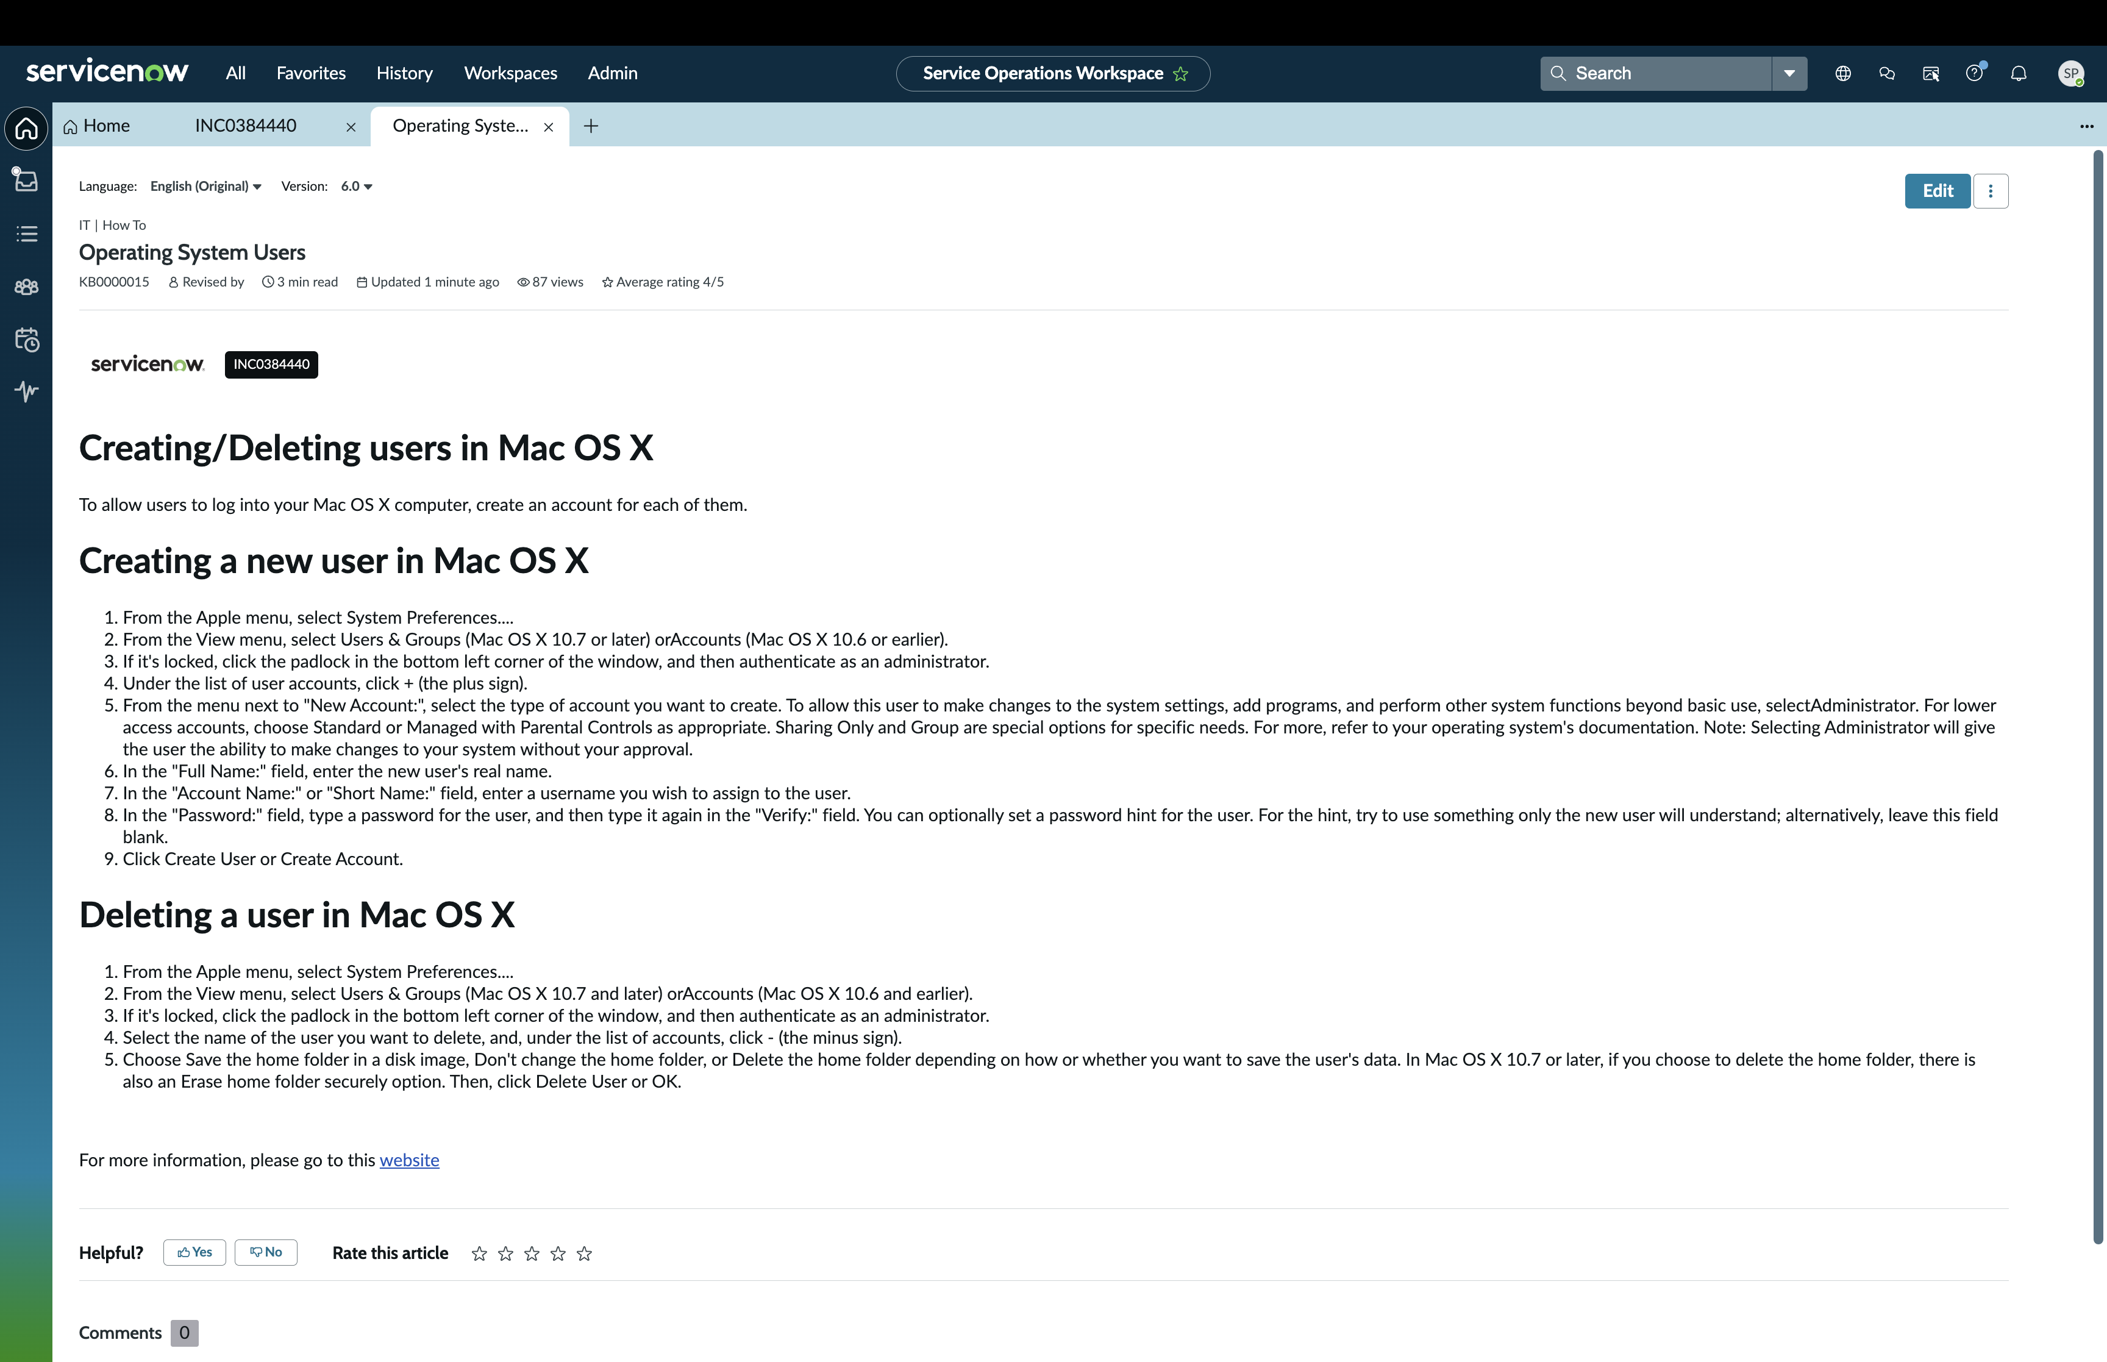Close the Operating Syste... tab
This screenshot has width=2107, height=1362.
tap(548, 127)
